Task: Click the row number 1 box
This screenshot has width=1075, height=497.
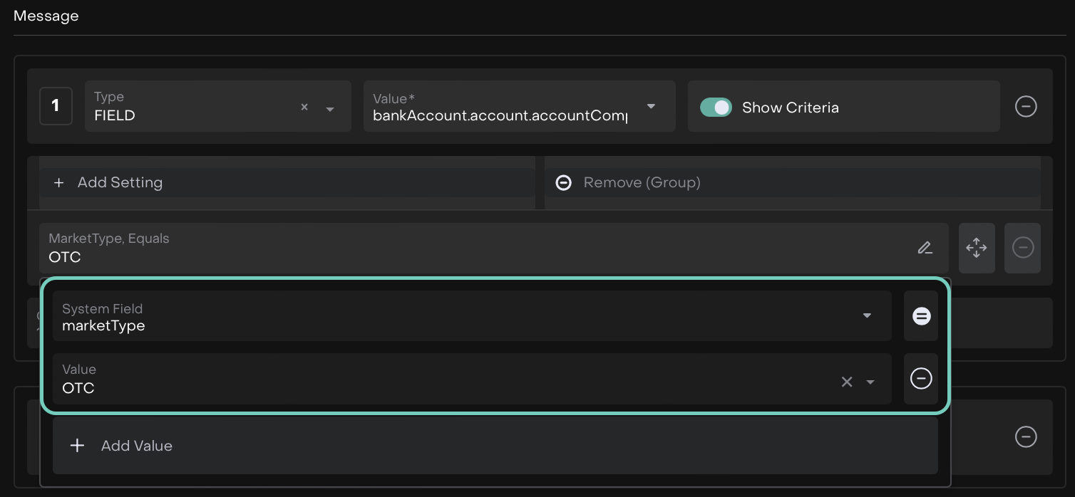Action: 56,106
